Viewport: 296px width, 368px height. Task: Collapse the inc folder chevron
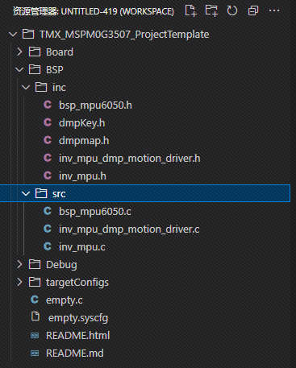pyautogui.click(x=26, y=88)
